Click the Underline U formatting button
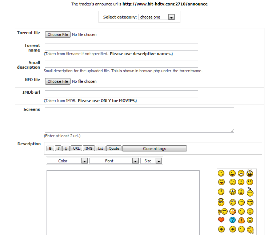Viewport: 276px width, 235px height. pos(66,148)
